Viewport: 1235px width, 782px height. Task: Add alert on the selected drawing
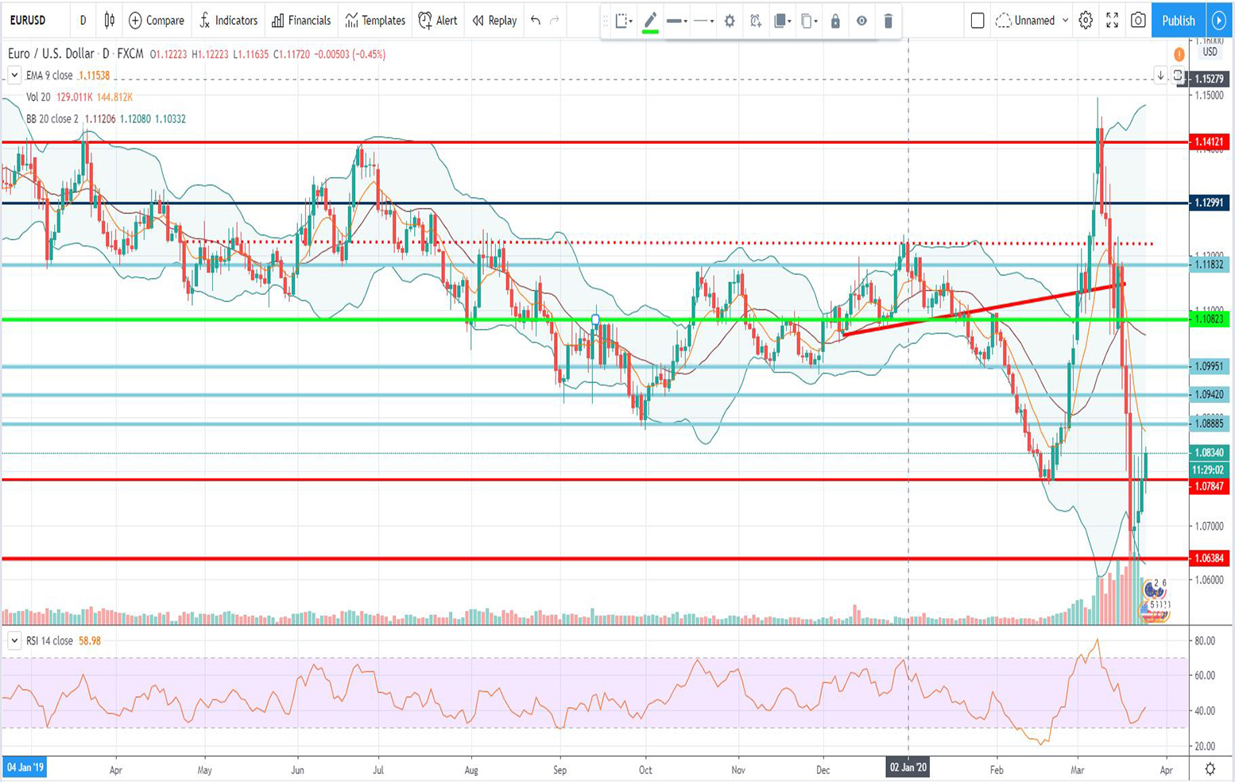[x=756, y=21]
